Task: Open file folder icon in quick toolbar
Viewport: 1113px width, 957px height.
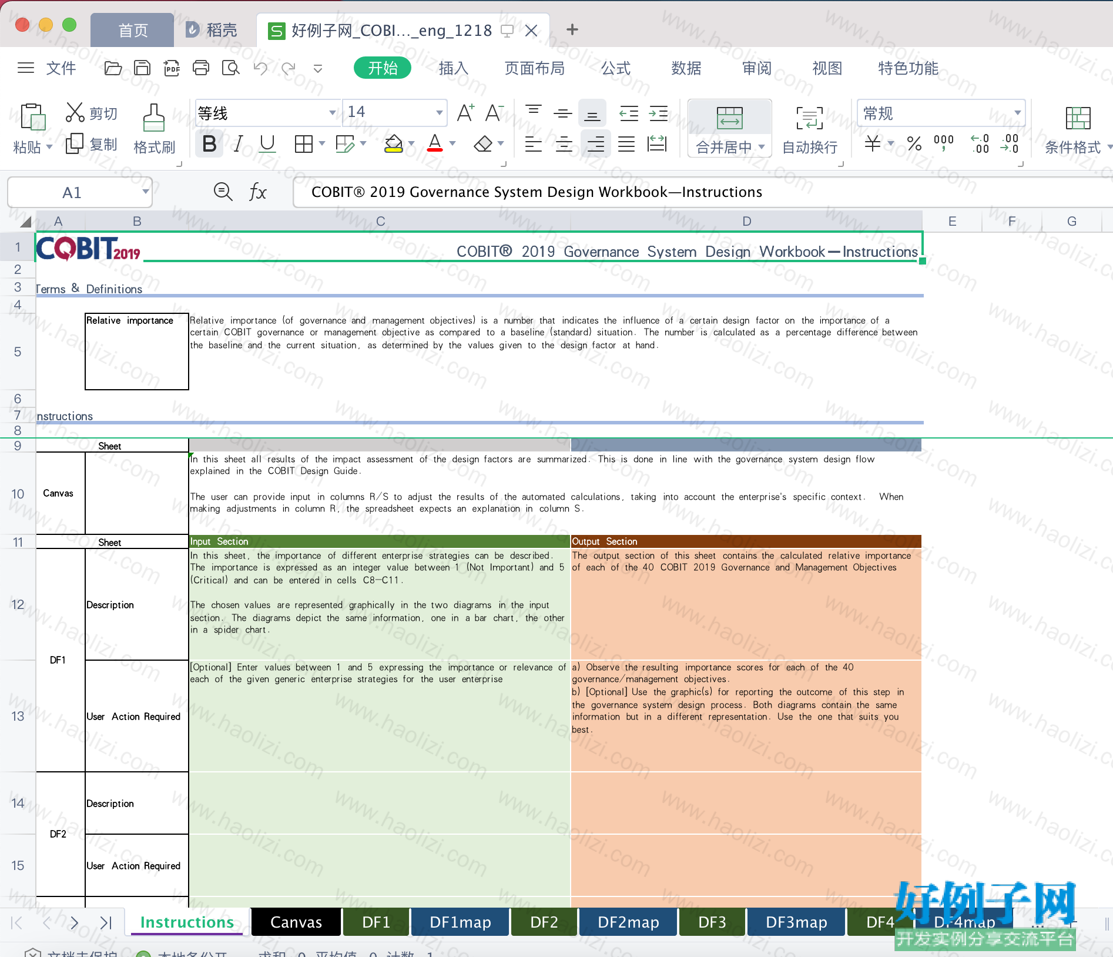Action: [113, 68]
